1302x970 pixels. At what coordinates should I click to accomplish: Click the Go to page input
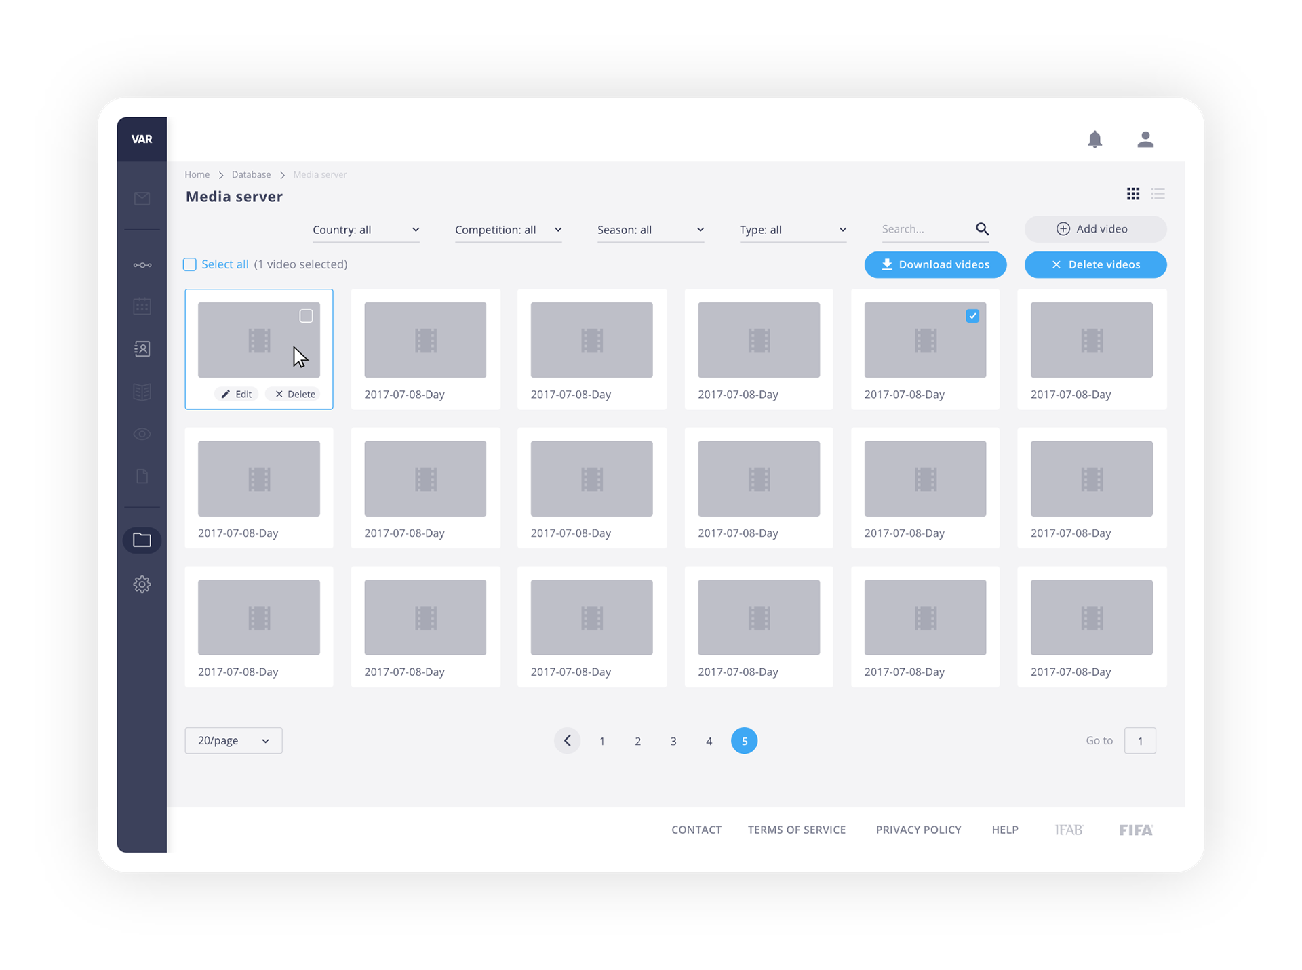pyautogui.click(x=1140, y=741)
